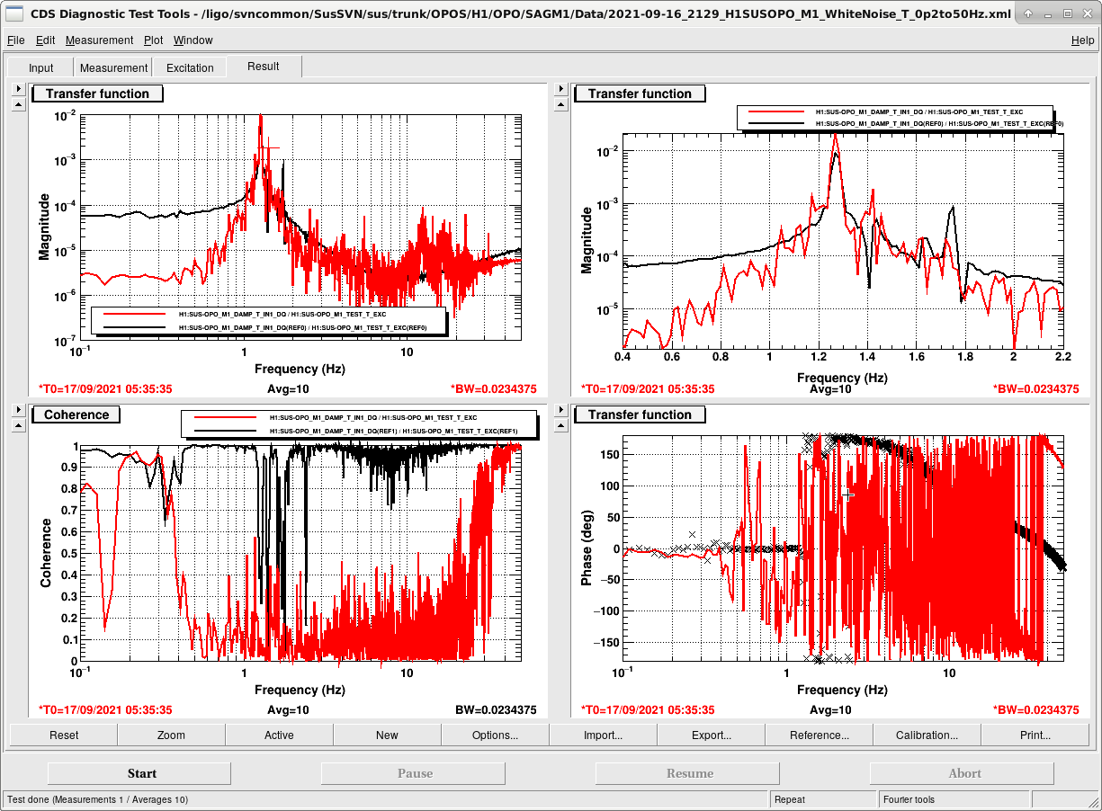Switch to the Excitation tab

click(190, 67)
